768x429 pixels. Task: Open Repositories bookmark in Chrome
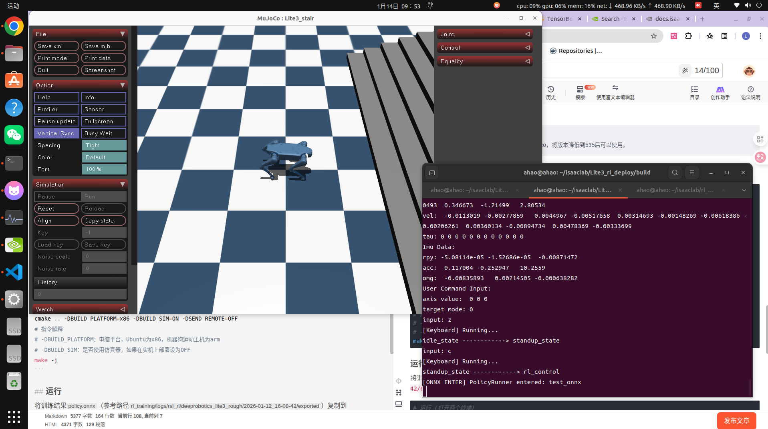pos(576,51)
